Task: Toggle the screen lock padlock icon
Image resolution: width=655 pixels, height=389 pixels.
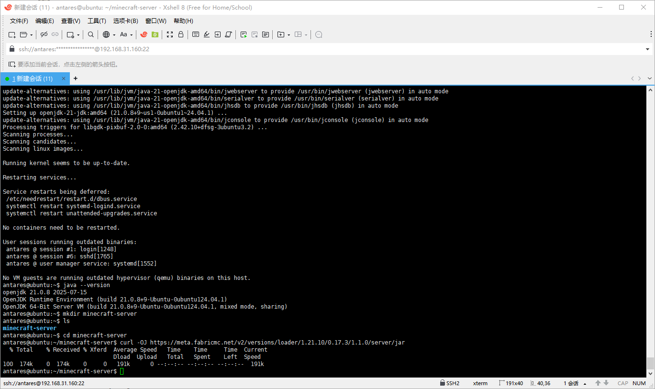Action: pos(181,34)
